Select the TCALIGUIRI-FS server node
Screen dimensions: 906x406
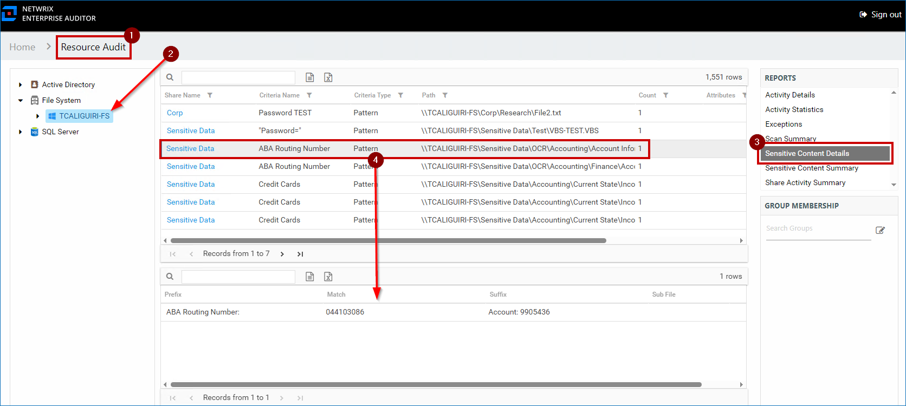pyautogui.click(x=84, y=116)
